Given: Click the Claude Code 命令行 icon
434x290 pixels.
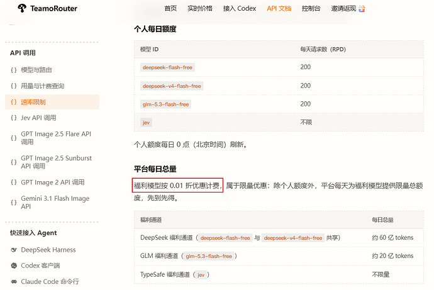Looking at the screenshot, I should (14, 282).
